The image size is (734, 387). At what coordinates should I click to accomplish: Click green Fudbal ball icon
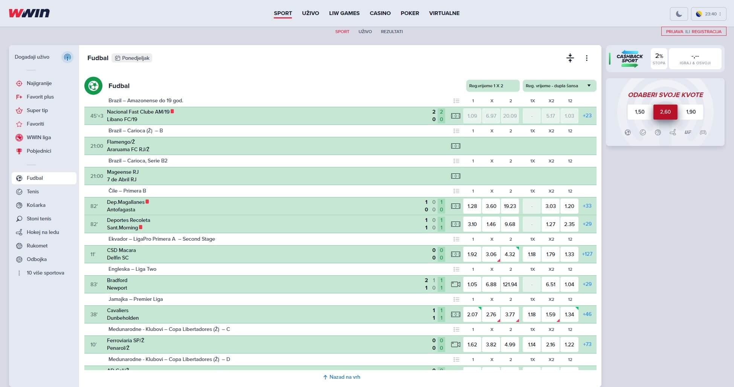pos(93,86)
